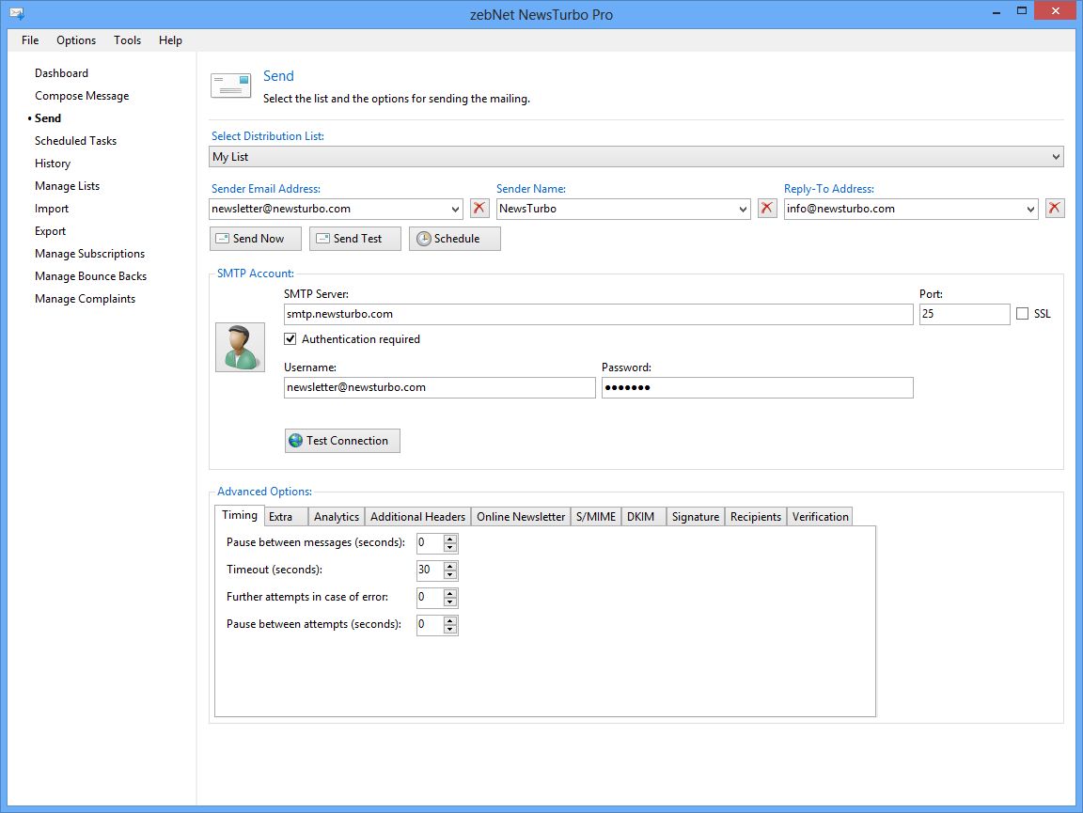Open the Options menu
Screen dimensions: 1083x813
pos(76,40)
